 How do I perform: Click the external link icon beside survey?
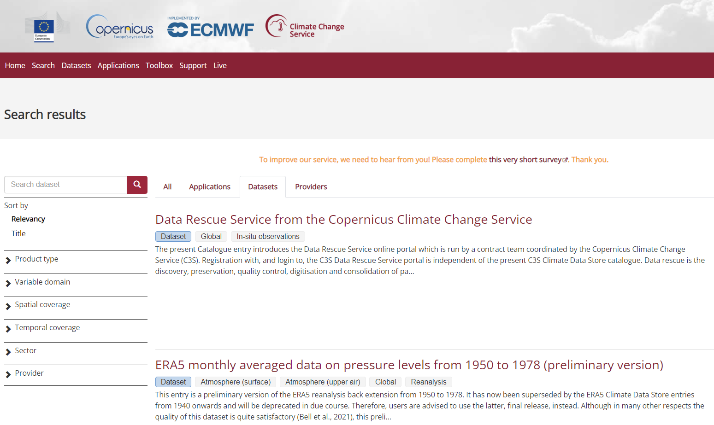click(x=565, y=160)
